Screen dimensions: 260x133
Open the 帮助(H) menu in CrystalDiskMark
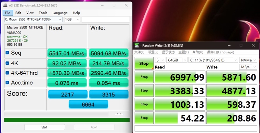(x=198, y=52)
